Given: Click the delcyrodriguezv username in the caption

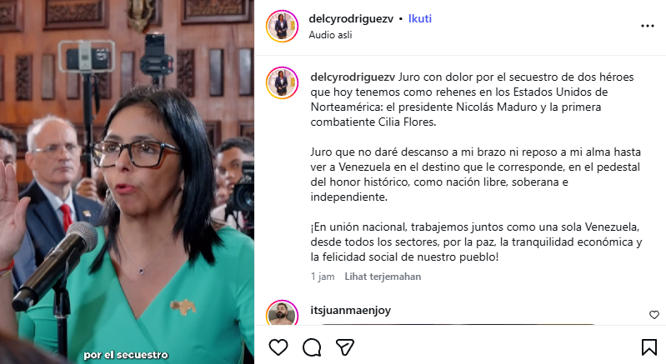Looking at the screenshot, I should [353, 77].
